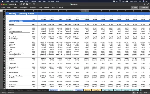Click the Tell me lightbulb icon
150x94 pixels.
click(57, 7)
